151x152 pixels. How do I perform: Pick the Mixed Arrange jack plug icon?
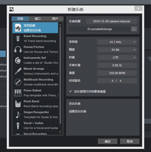click(x=18, y=71)
